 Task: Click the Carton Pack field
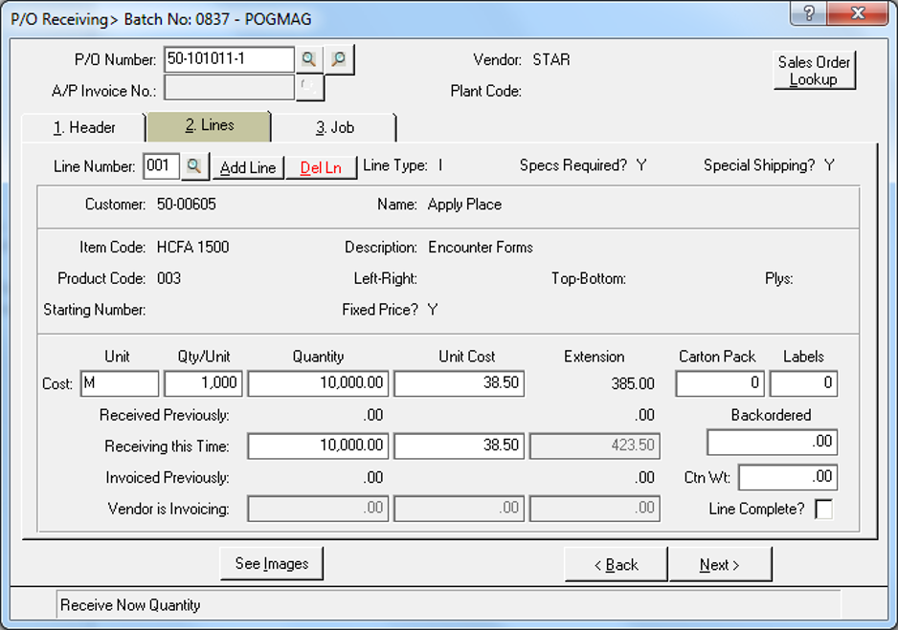tap(722, 383)
